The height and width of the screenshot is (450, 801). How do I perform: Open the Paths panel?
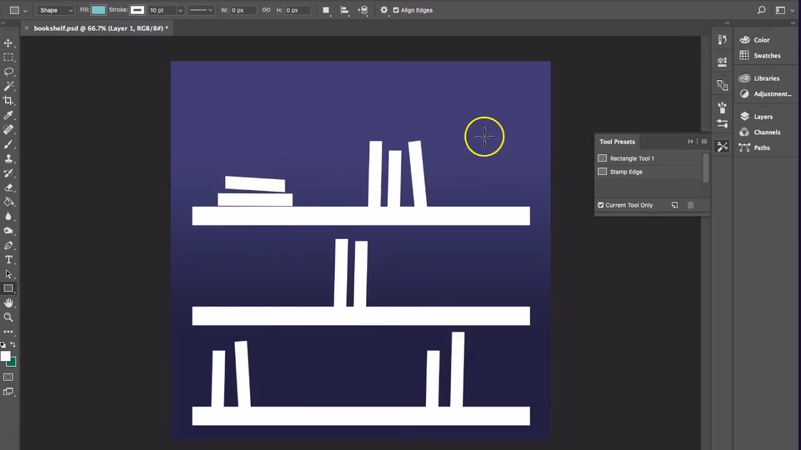[x=762, y=147]
